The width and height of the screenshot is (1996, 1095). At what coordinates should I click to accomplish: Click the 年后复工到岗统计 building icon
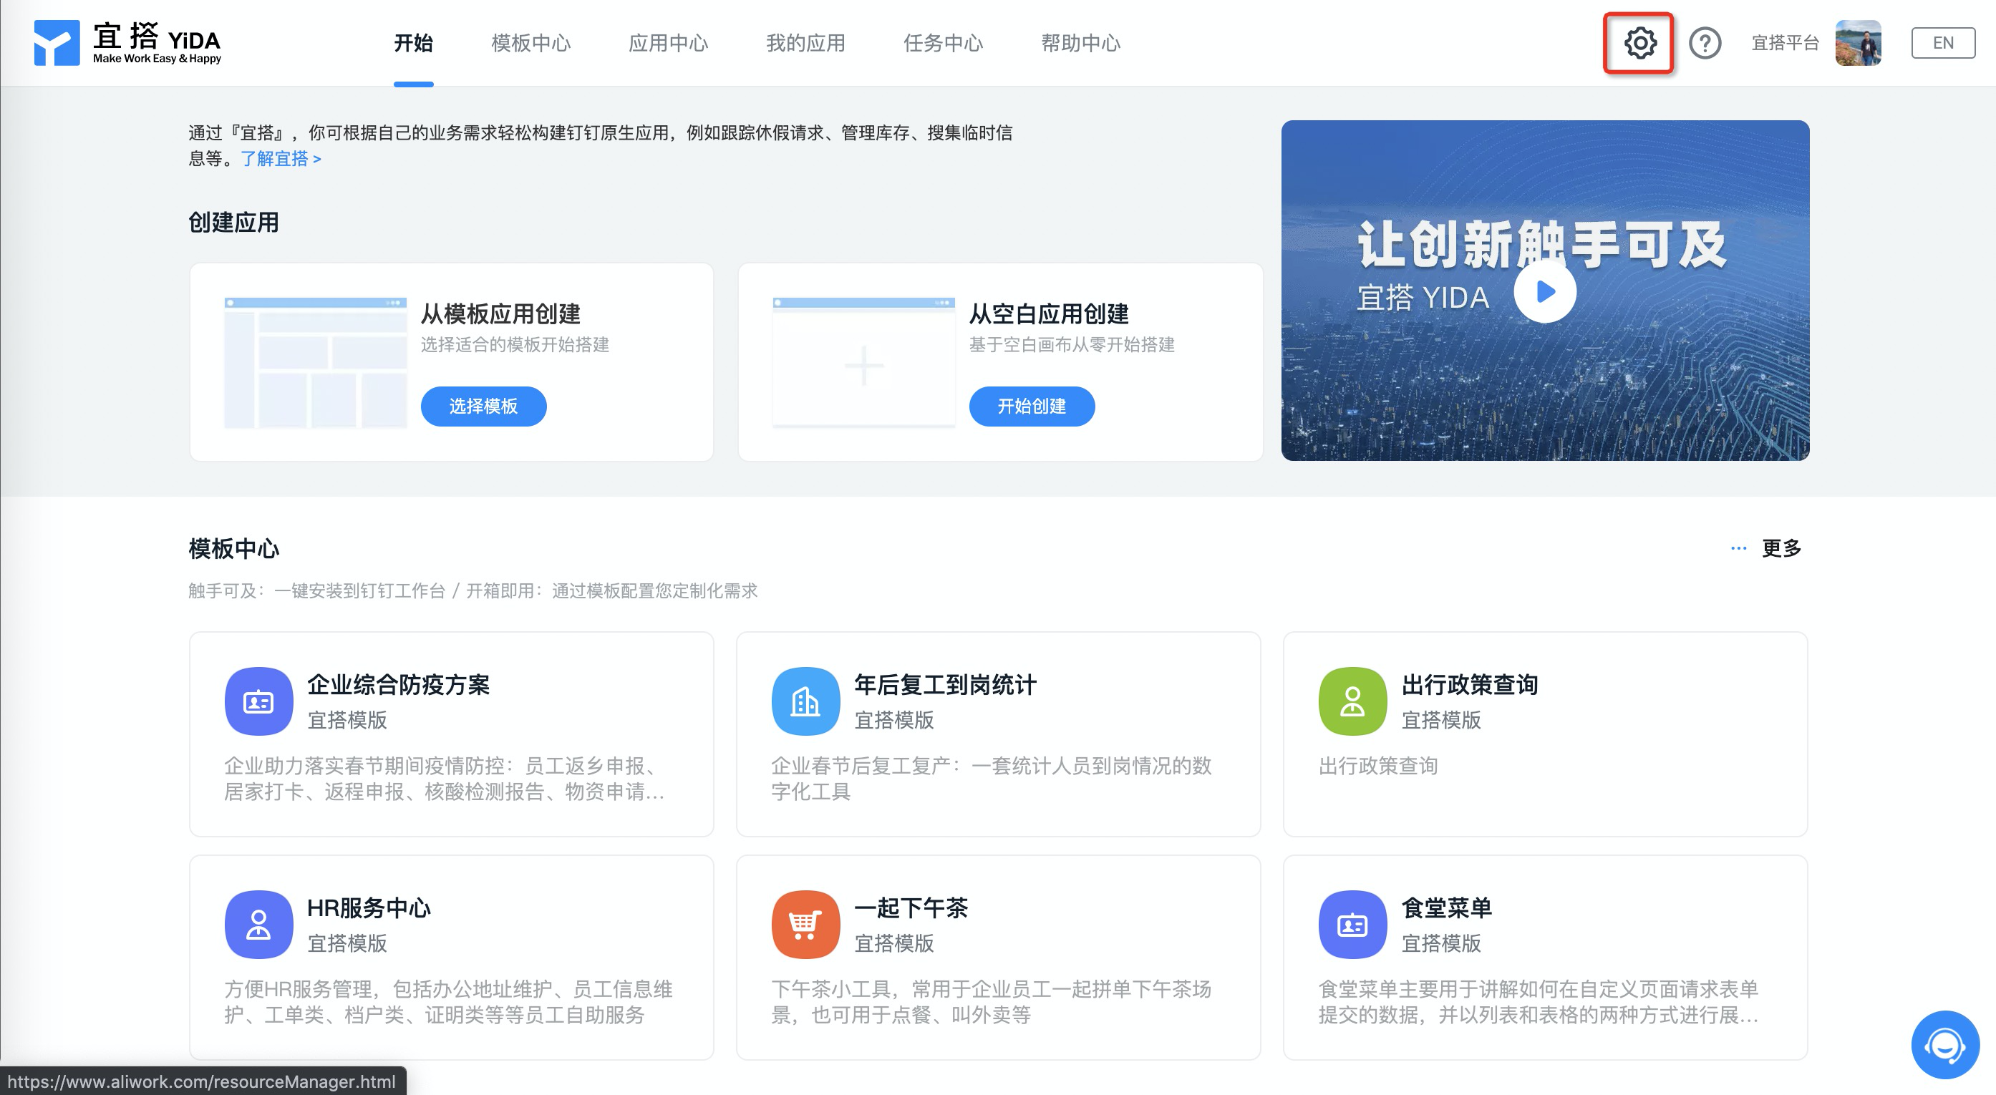[x=805, y=701]
